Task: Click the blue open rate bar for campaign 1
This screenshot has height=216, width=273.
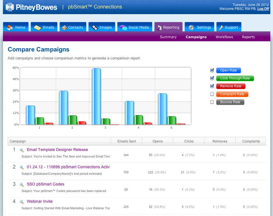Action: 31,115
